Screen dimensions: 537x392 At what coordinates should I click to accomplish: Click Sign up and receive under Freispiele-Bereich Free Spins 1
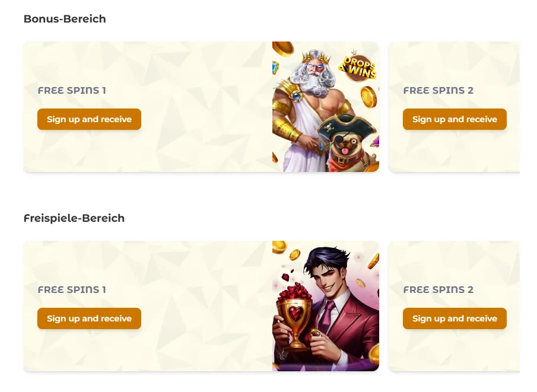click(89, 318)
